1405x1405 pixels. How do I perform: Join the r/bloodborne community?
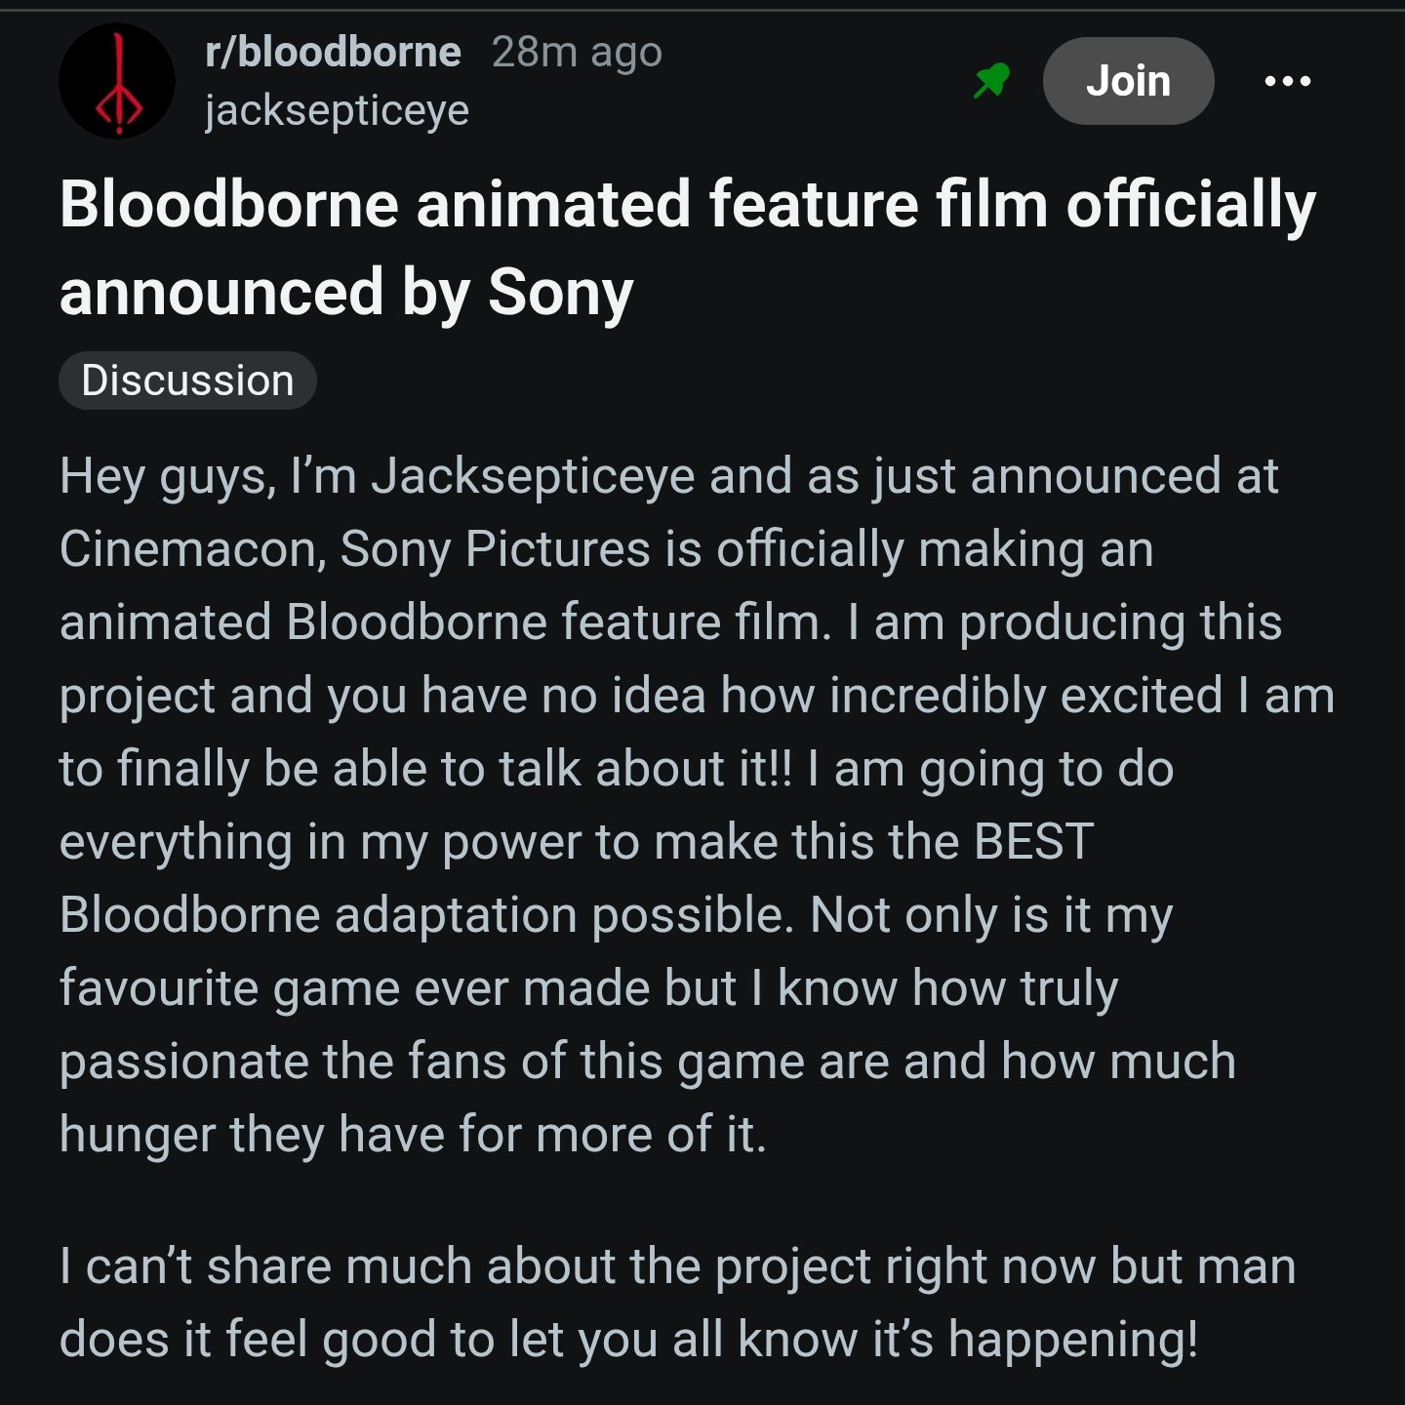coord(1128,81)
